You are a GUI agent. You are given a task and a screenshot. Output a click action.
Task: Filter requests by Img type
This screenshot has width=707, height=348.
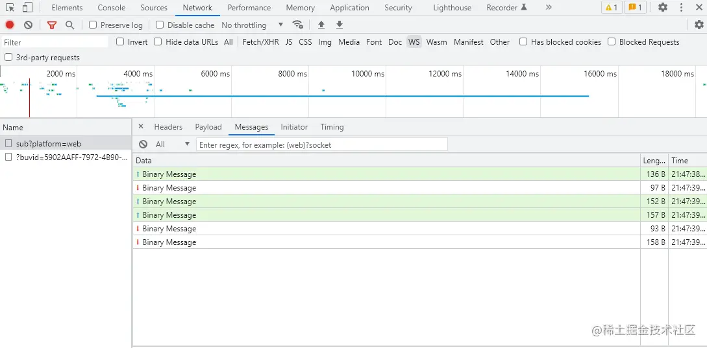325,42
